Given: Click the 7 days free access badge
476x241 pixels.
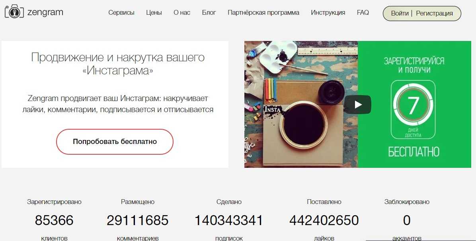Looking at the screenshot, I should click(x=413, y=110).
